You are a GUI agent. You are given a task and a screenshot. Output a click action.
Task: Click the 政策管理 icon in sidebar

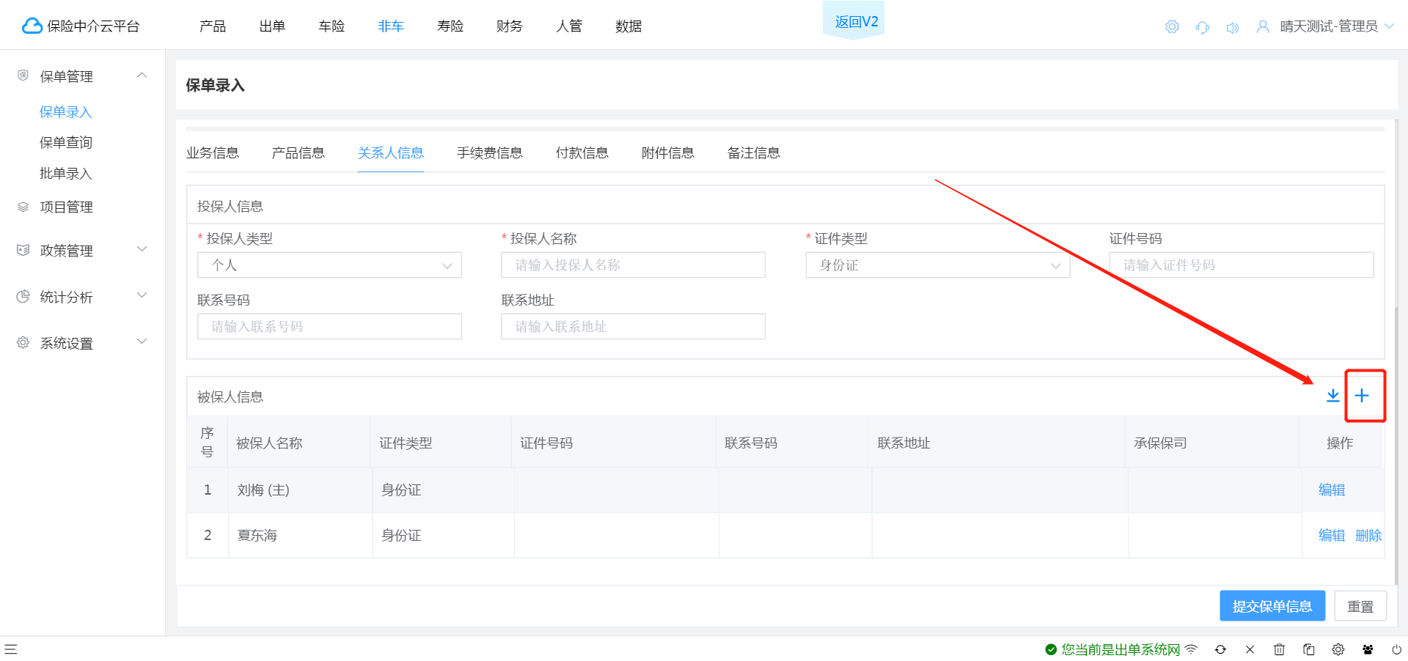tap(23, 250)
